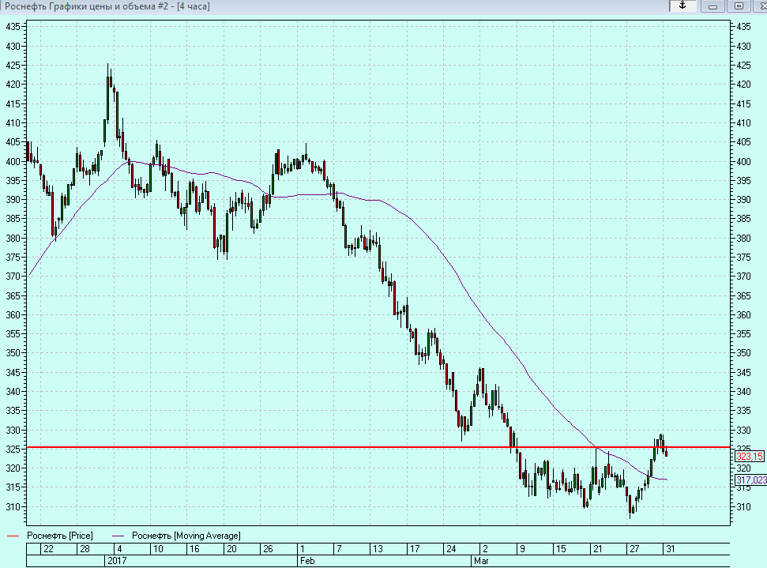Click the 2017 year label on time axis

[117, 561]
